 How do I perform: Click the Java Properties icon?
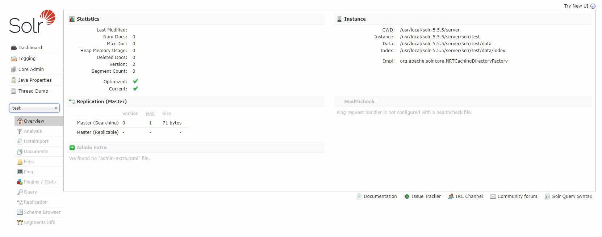(x=14, y=80)
